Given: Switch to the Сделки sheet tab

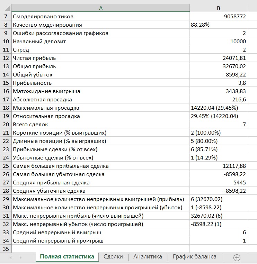Looking at the screenshot, I should 113,257.
